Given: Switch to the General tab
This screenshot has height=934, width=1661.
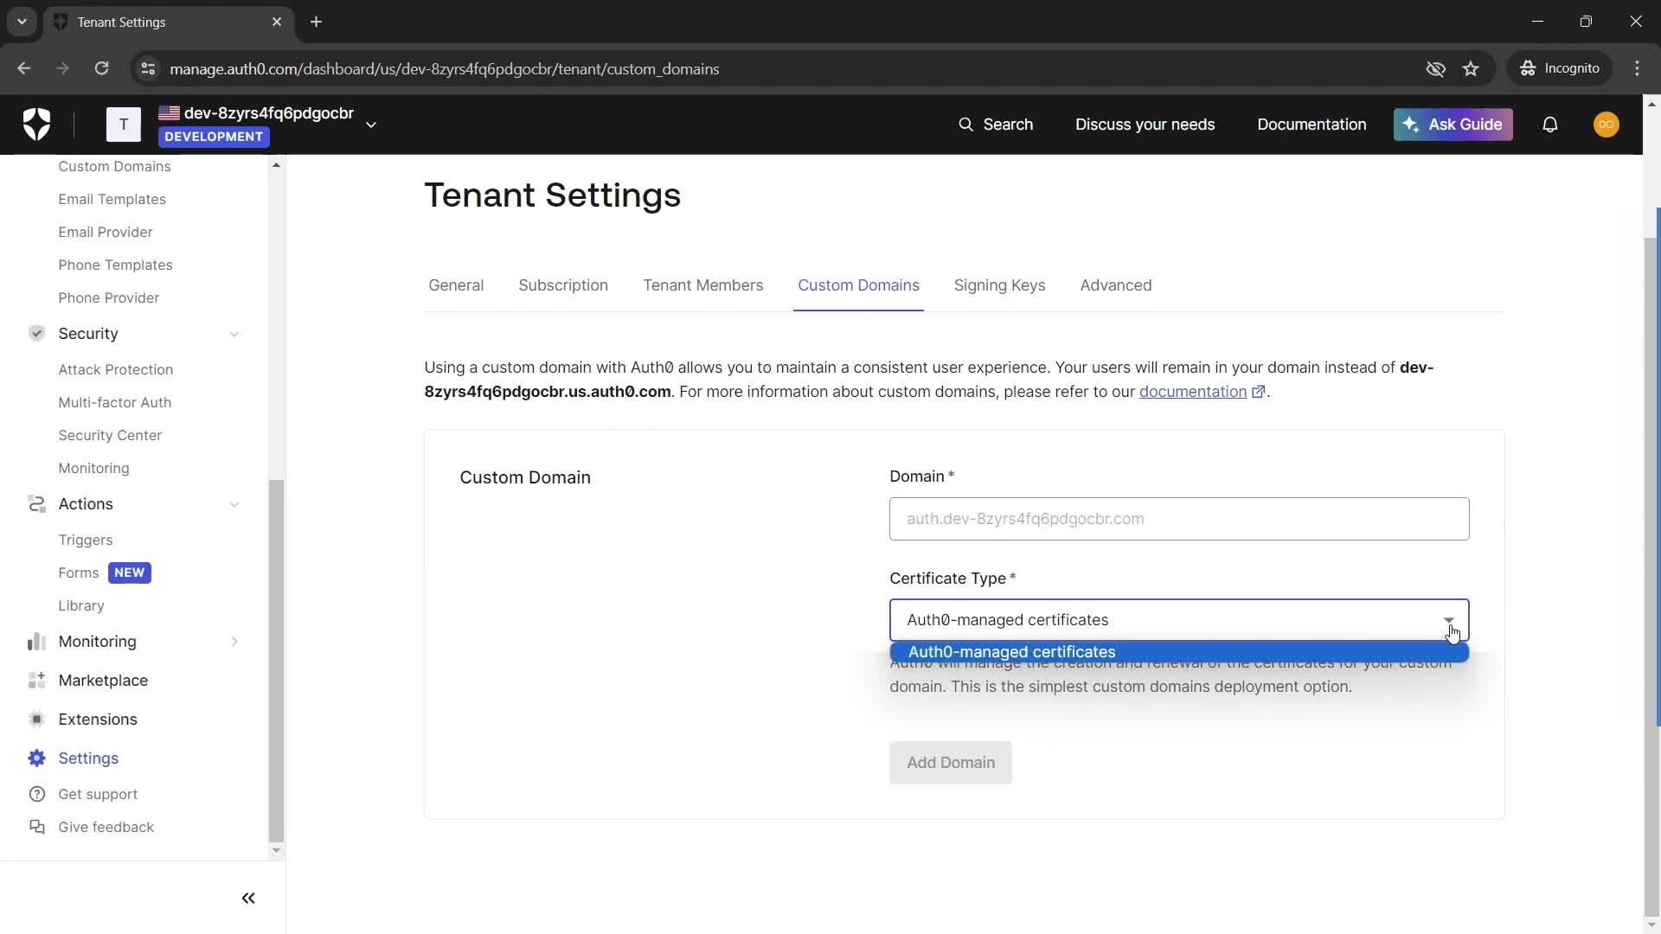Looking at the screenshot, I should pos(456,285).
